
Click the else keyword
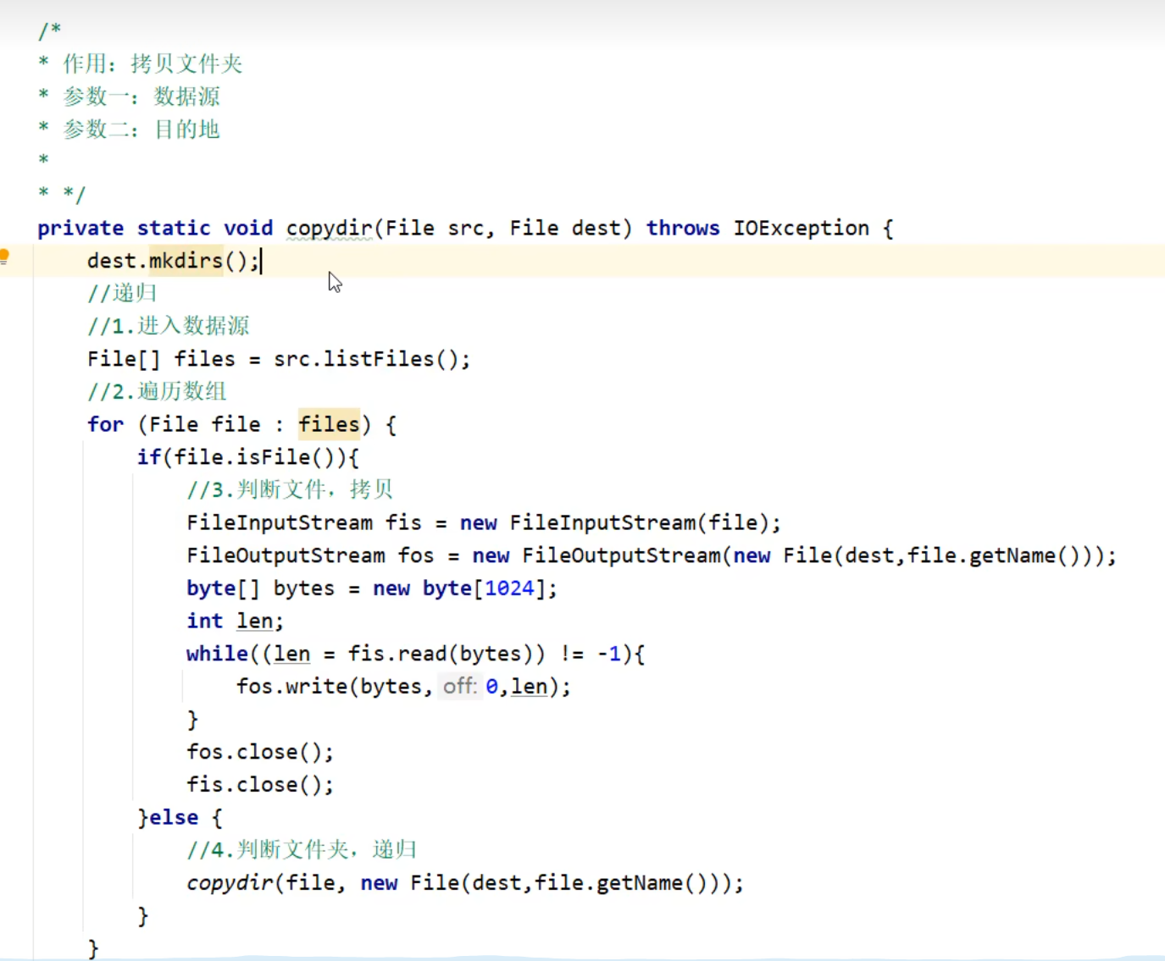(174, 818)
